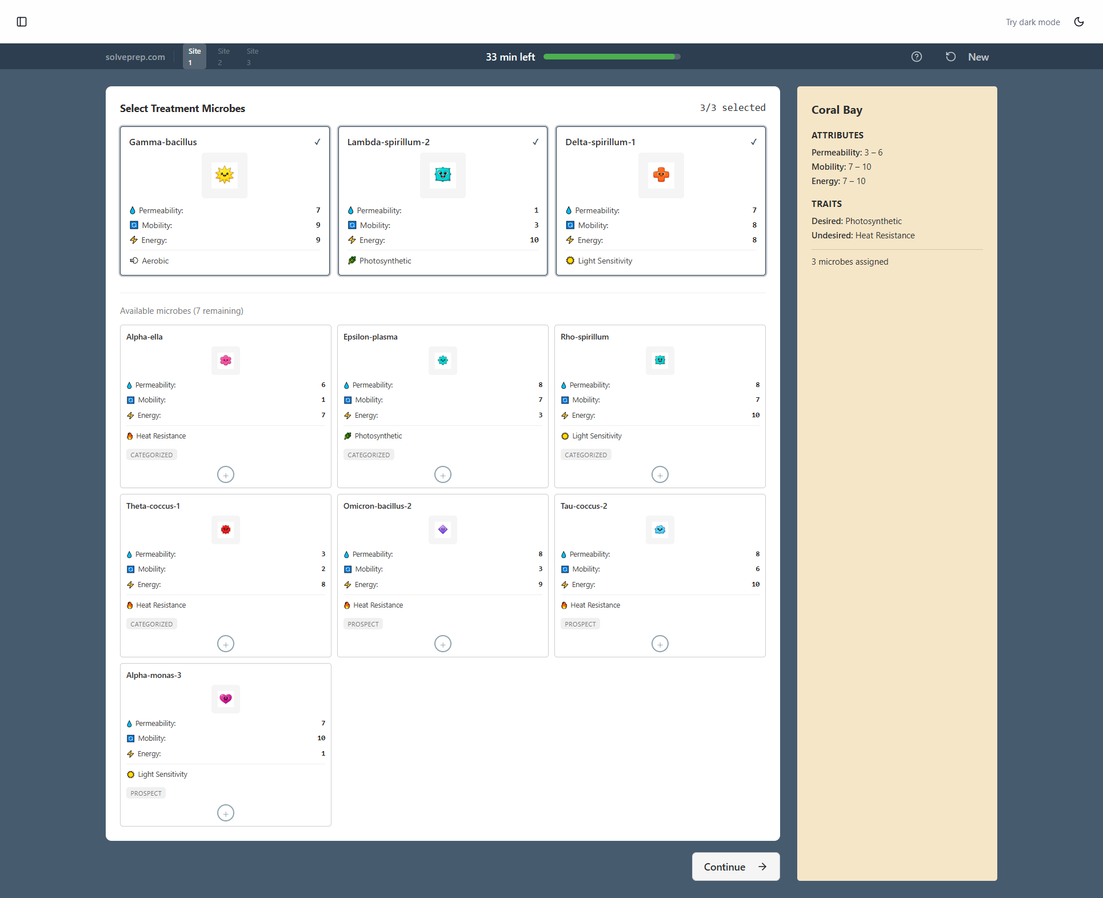Image resolution: width=1103 pixels, height=898 pixels.
Task: Start over by clicking New
Action: pos(978,57)
